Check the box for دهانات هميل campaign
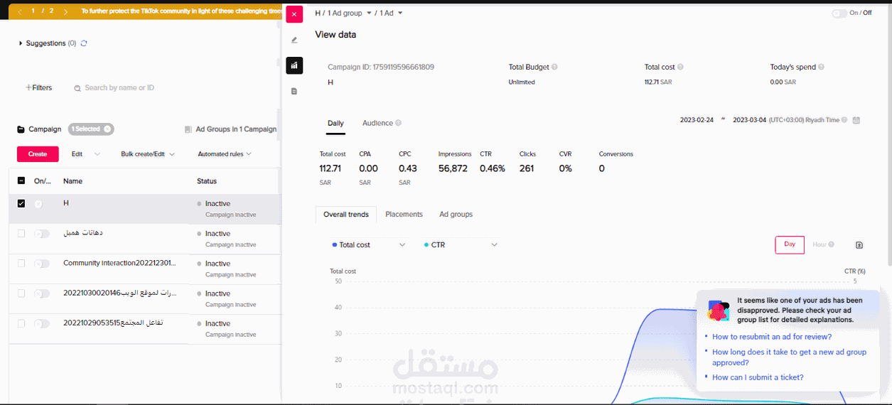 (x=21, y=234)
